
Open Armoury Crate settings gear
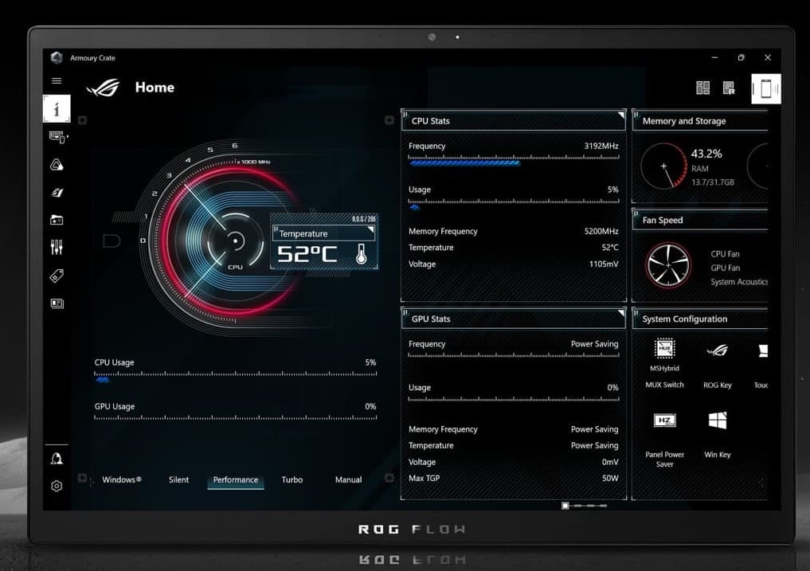pyautogui.click(x=56, y=485)
